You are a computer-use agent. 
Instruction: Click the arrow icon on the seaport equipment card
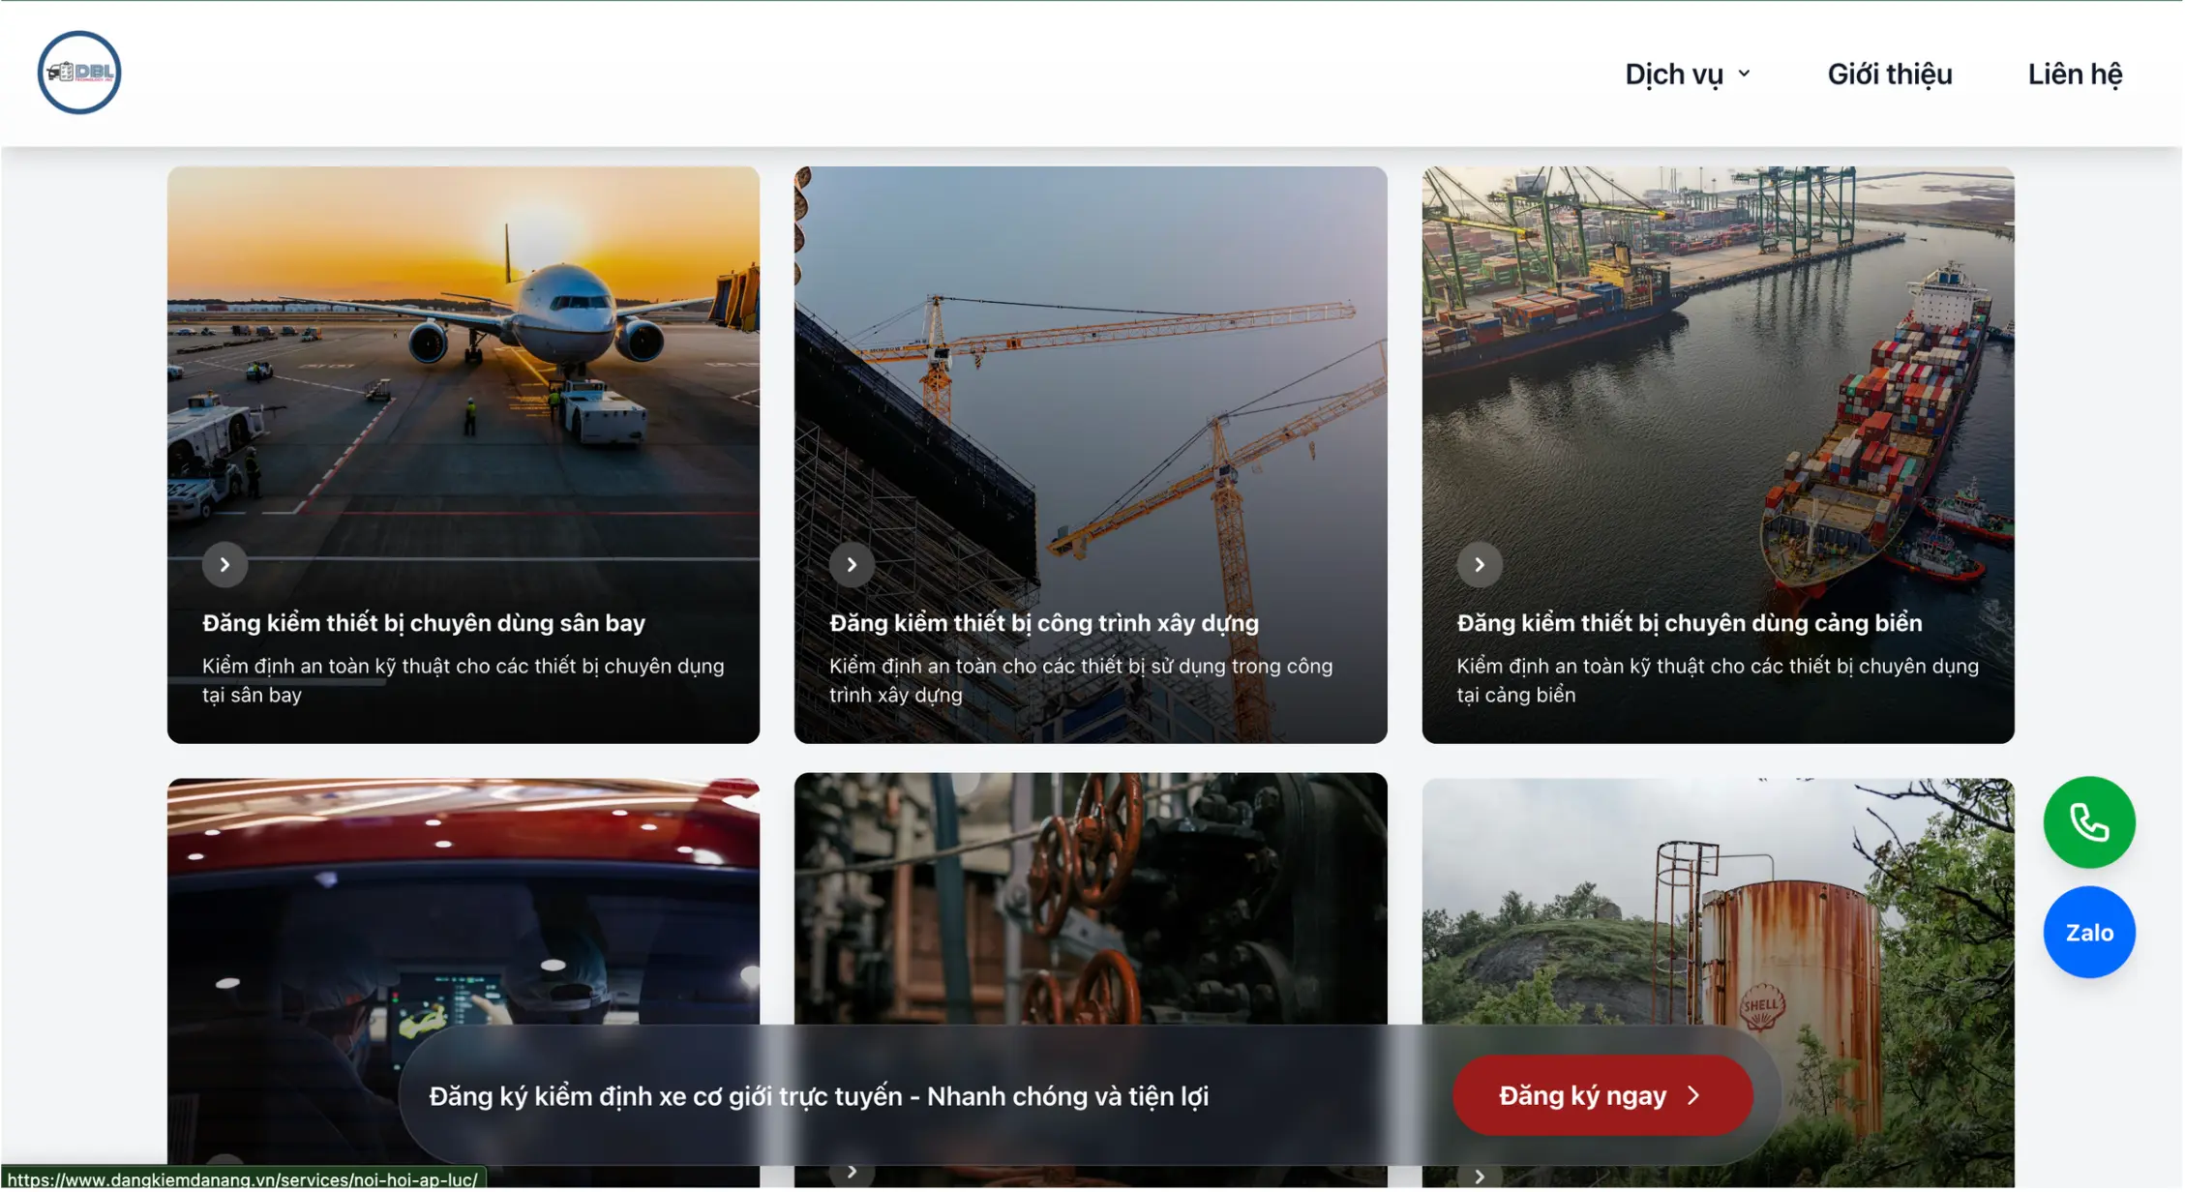[1480, 564]
